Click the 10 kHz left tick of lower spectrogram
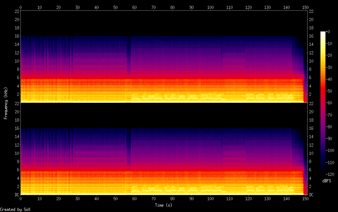The width and height of the screenshot is (338, 212). (x=17, y=153)
